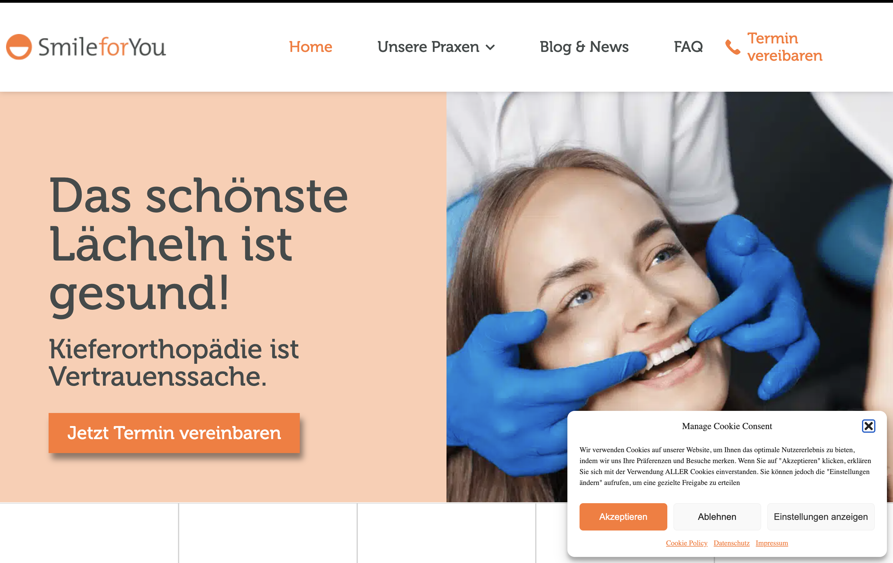This screenshot has width=893, height=563.
Task: Click the SmileforYou wordmark text
Action: click(102, 47)
